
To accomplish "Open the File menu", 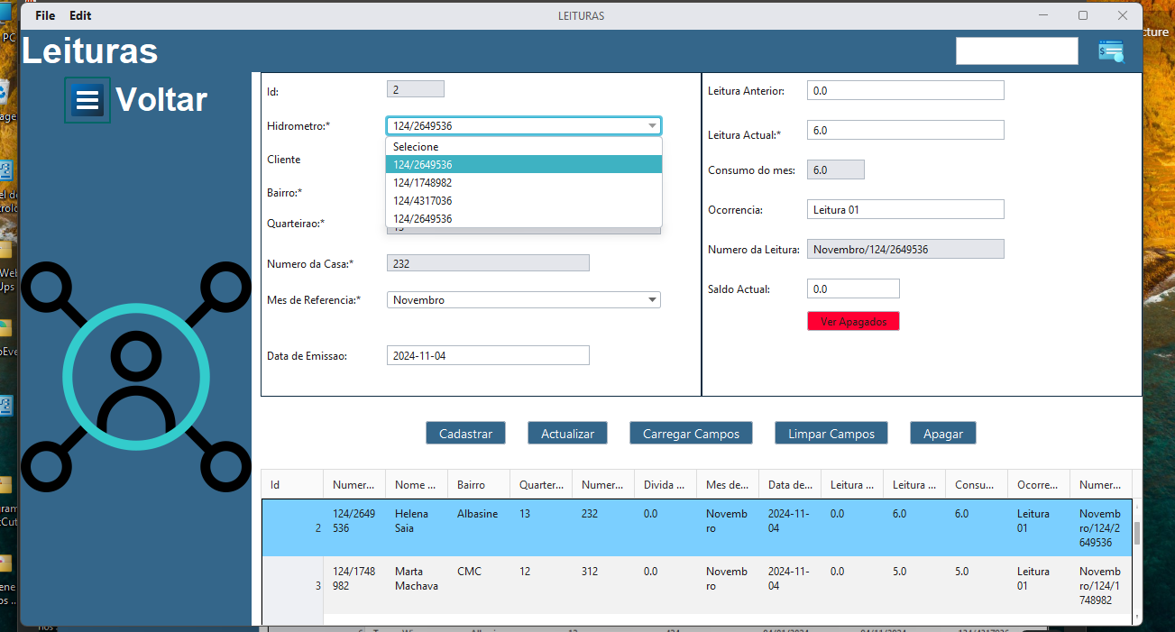I will tap(45, 15).
